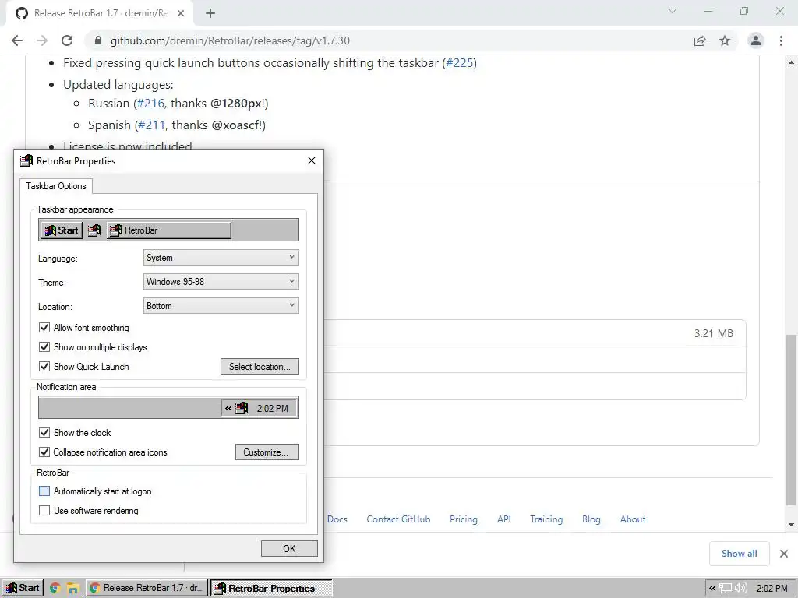This screenshot has width=798, height=598.
Task: Click the 3.21 MB asset size text
Action: click(x=714, y=333)
